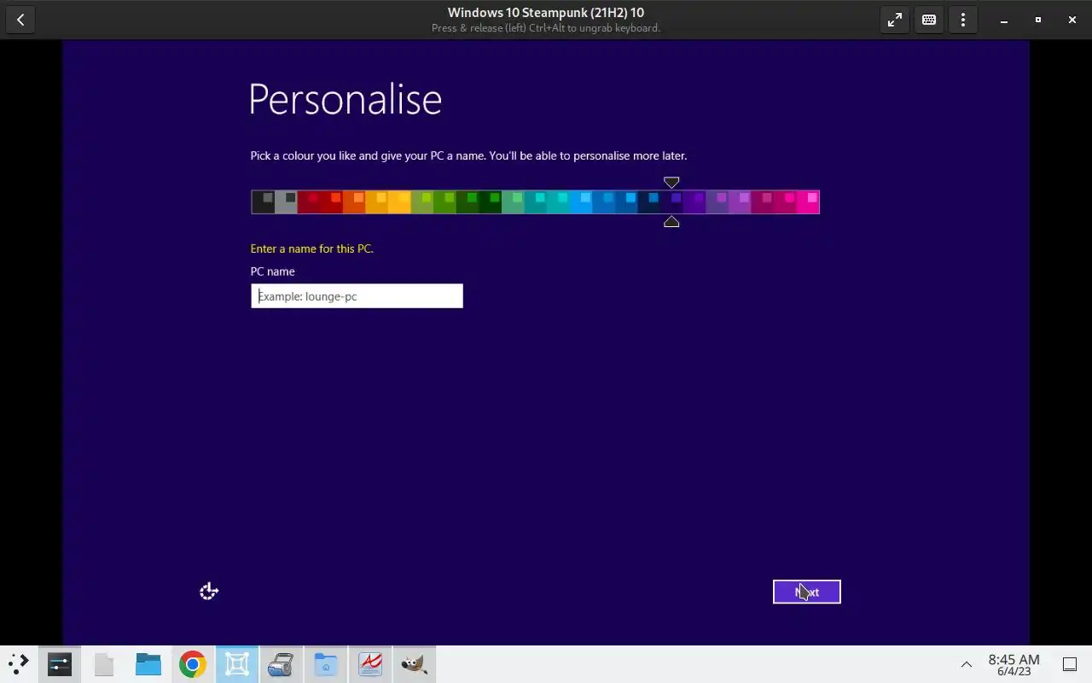Pick the selected indigo colour swatch
The width and height of the screenshot is (1092, 683).
click(671, 202)
